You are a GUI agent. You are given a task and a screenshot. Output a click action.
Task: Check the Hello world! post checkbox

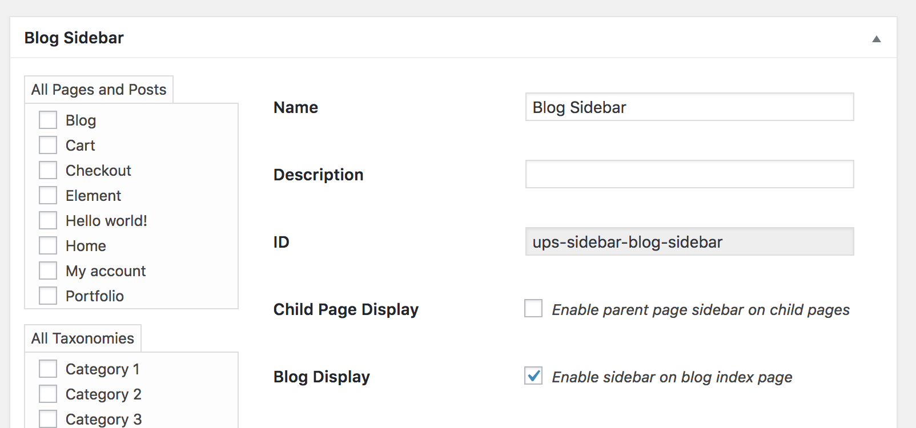pyautogui.click(x=48, y=221)
